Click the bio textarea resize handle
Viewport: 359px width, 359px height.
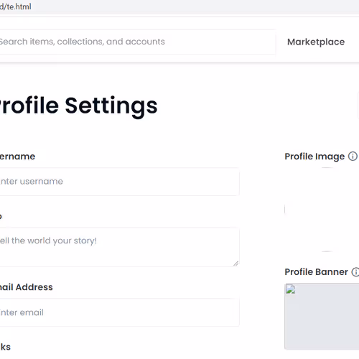(236, 264)
